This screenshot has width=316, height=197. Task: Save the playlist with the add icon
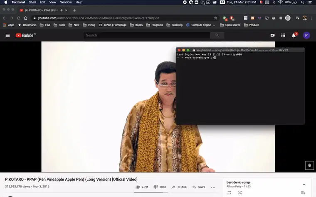coord(303,192)
